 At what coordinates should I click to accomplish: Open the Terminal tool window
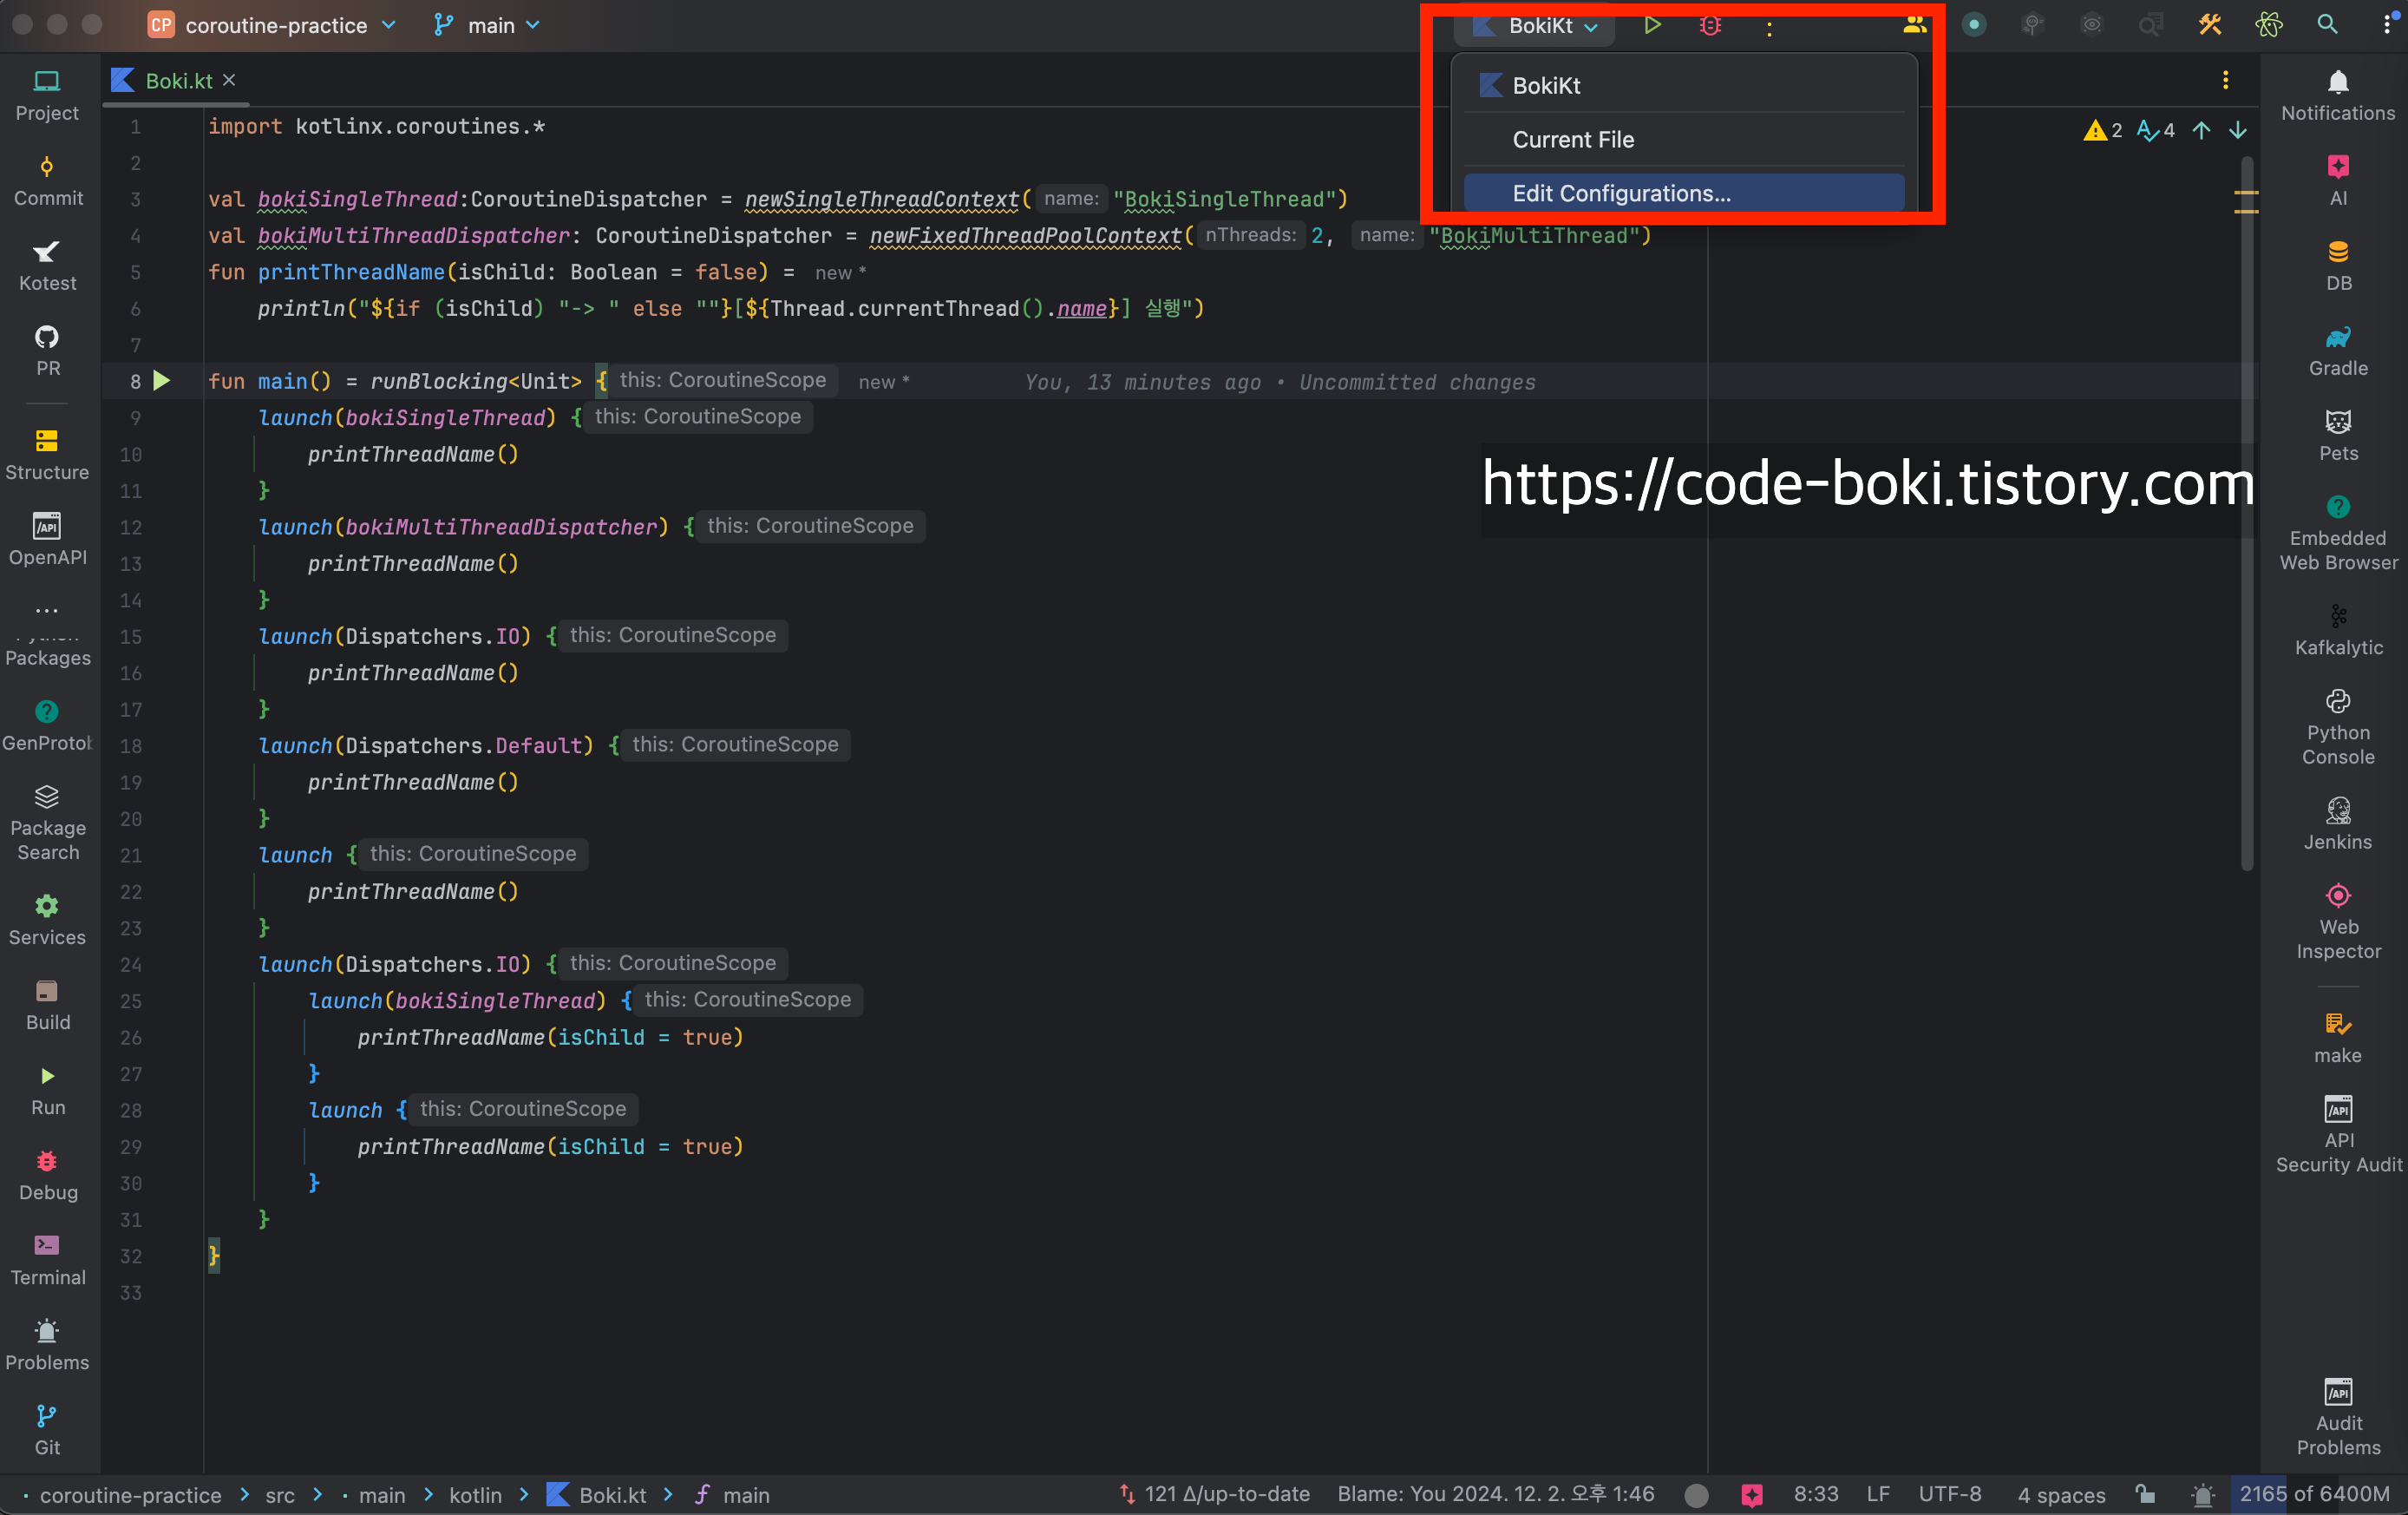tap(47, 1259)
